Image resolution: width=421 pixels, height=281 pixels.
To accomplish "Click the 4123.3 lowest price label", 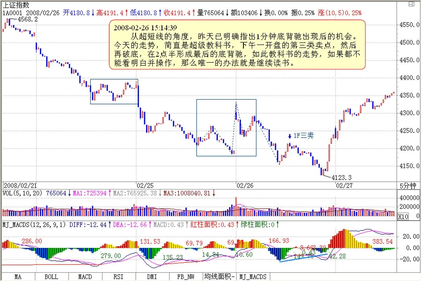I will [341, 178].
